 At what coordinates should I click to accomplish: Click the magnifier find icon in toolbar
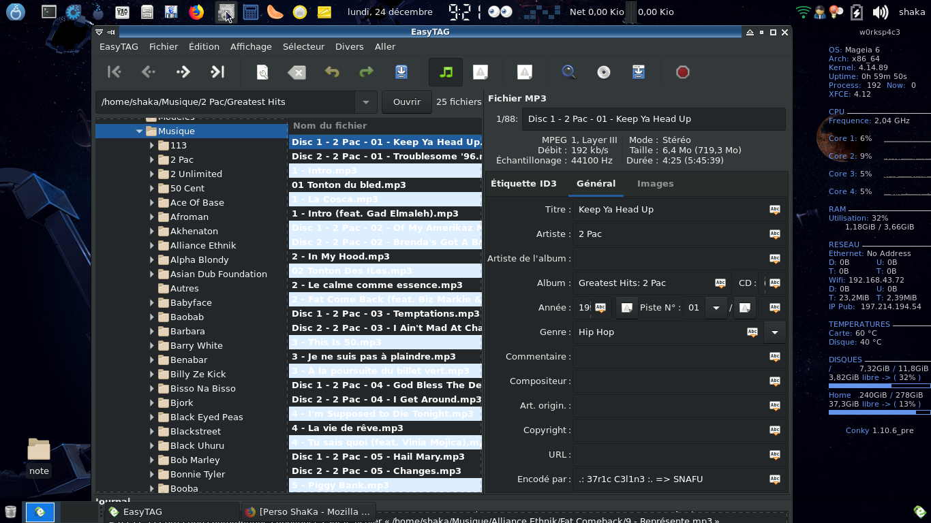click(568, 72)
